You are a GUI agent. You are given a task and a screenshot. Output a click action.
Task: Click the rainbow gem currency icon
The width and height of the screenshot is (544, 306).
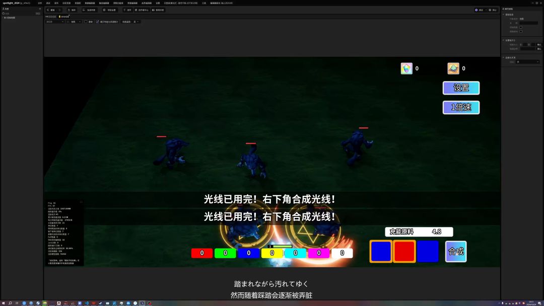pyautogui.click(x=406, y=68)
